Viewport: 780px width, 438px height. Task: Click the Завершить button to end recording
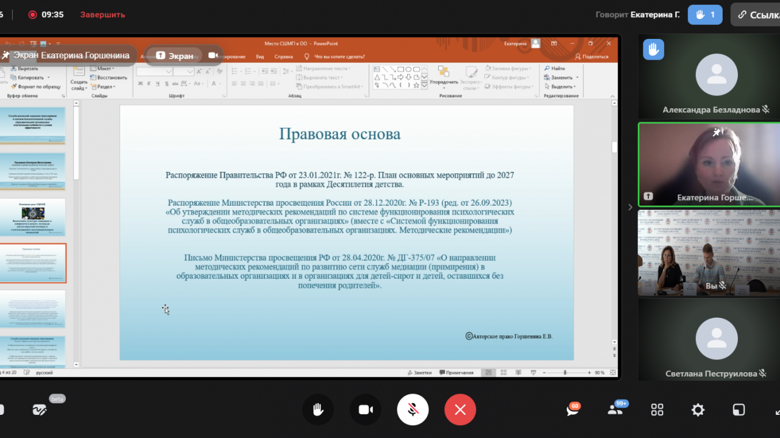point(102,15)
